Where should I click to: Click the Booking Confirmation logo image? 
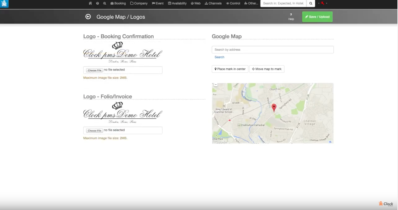[x=123, y=52]
